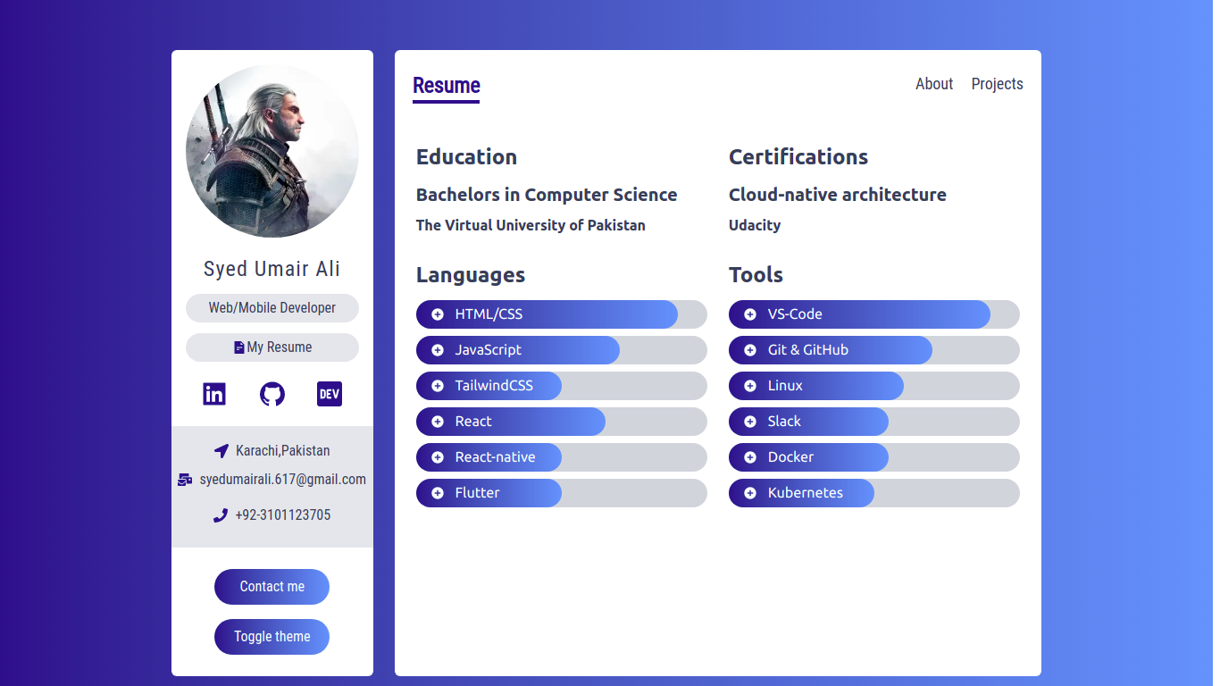Click the plus icon on Docker bar
The image size is (1220, 686).
tap(750, 457)
